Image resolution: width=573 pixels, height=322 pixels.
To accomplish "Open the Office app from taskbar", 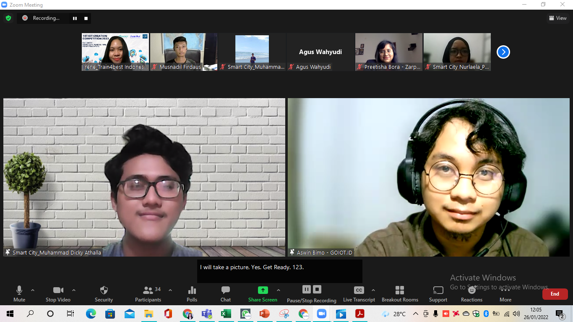I will pyautogui.click(x=168, y=314).
